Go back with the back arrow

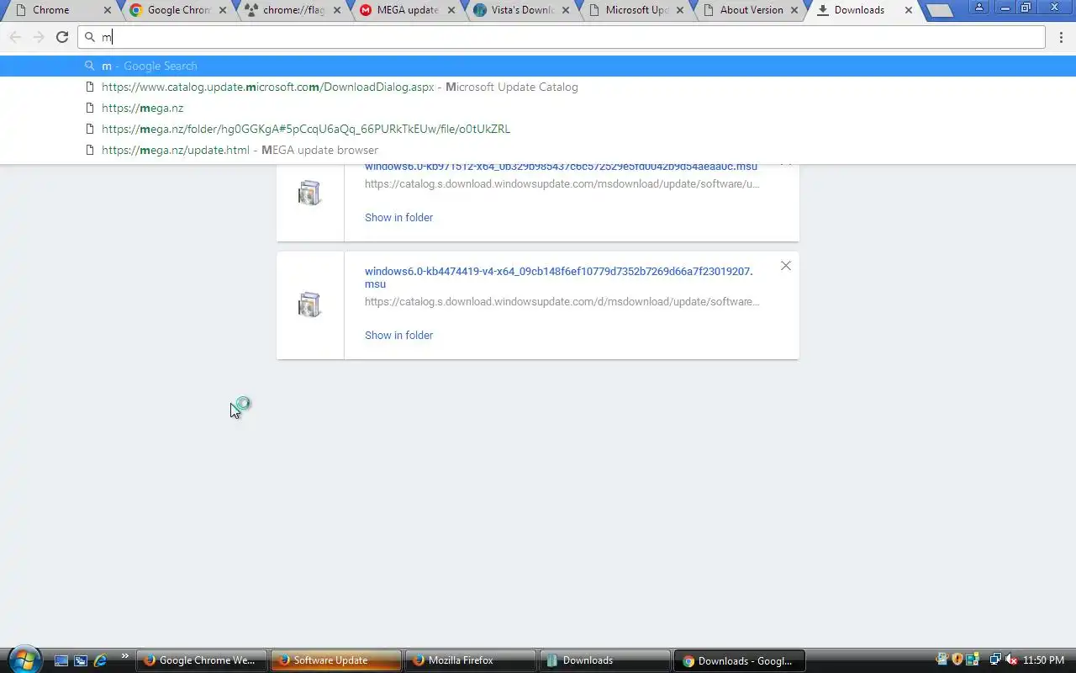(x=15, y=37)
